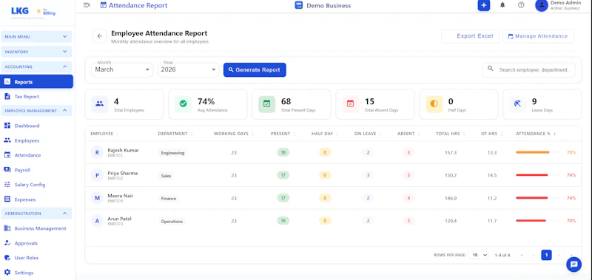Click Priya Sharma's on leave count 3
Image resolution: width=592 pixels, height=280 pixels.
368,175
